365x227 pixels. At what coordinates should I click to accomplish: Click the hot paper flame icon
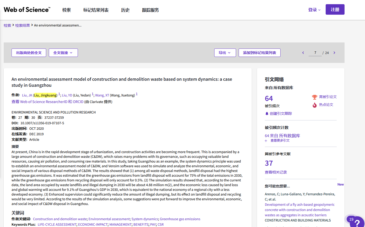coord(314,105)
